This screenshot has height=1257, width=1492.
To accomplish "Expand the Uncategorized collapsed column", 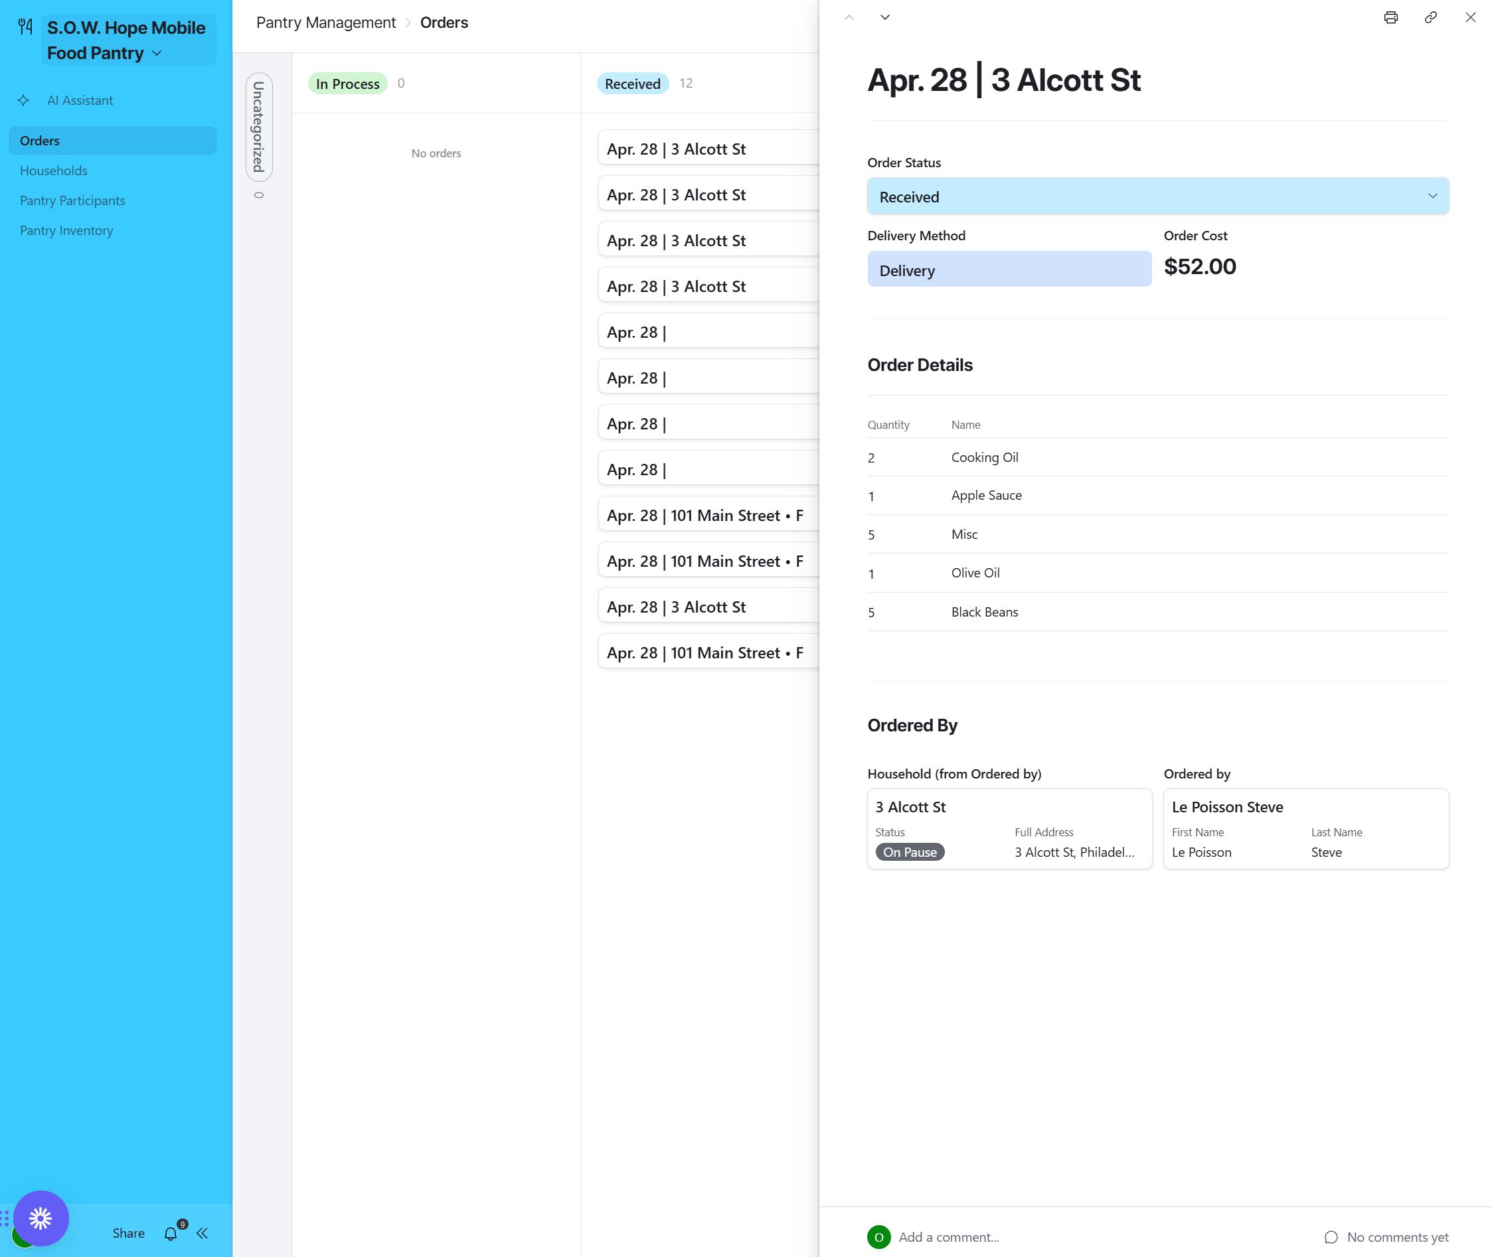I will click(259, 127).
